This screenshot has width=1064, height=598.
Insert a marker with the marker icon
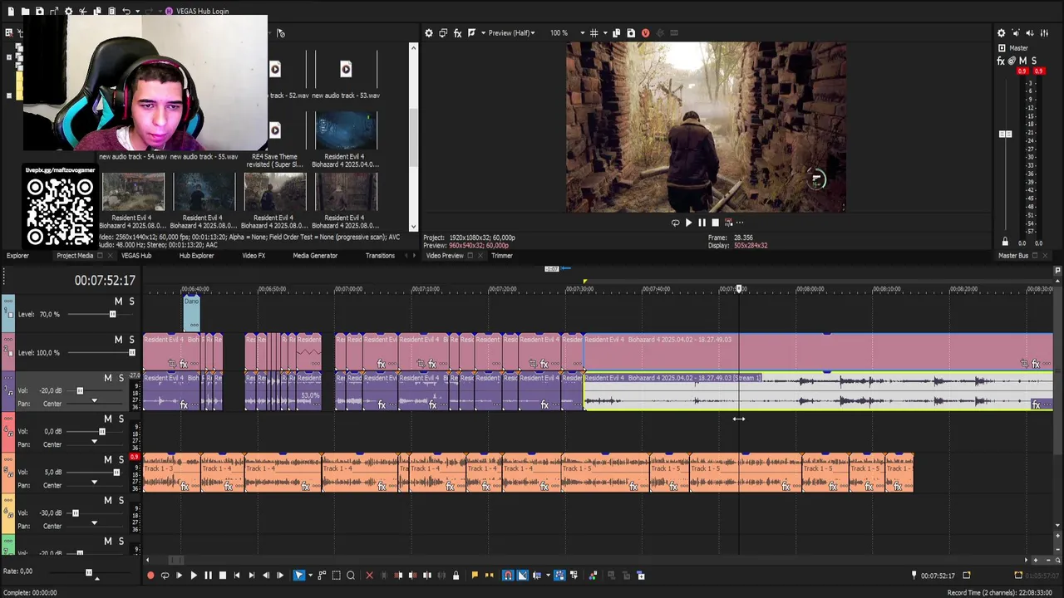(475, 575)
